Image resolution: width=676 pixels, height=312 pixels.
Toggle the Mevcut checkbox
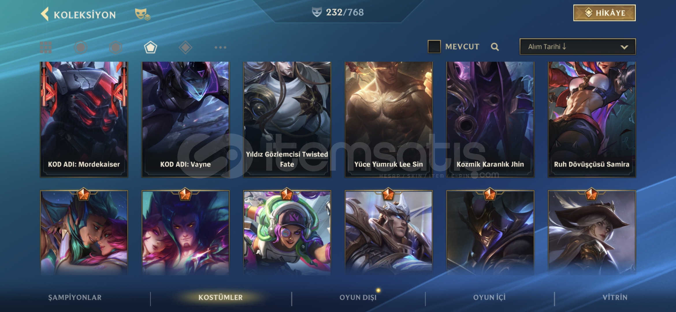[434, 47]
